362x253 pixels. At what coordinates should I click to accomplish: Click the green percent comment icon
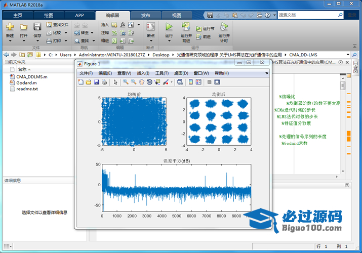click(x=114, y=33)
